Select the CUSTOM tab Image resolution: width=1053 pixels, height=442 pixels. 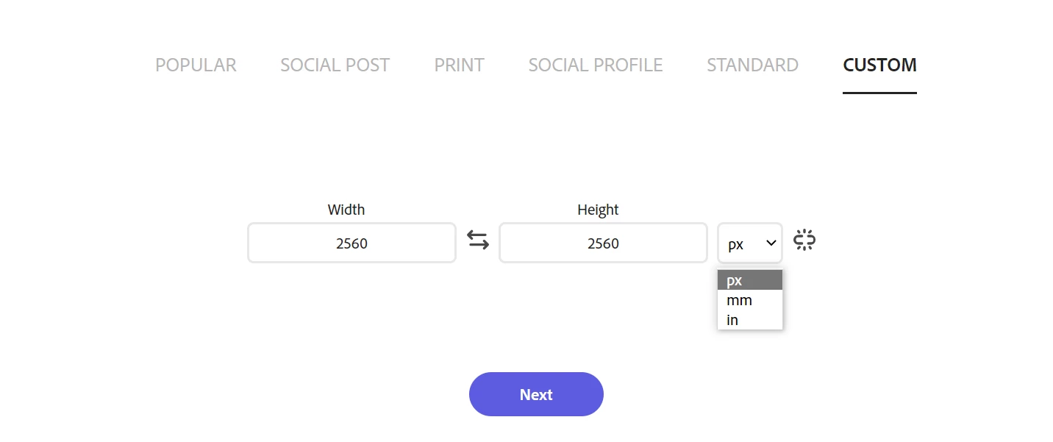(x=879, y=65)
